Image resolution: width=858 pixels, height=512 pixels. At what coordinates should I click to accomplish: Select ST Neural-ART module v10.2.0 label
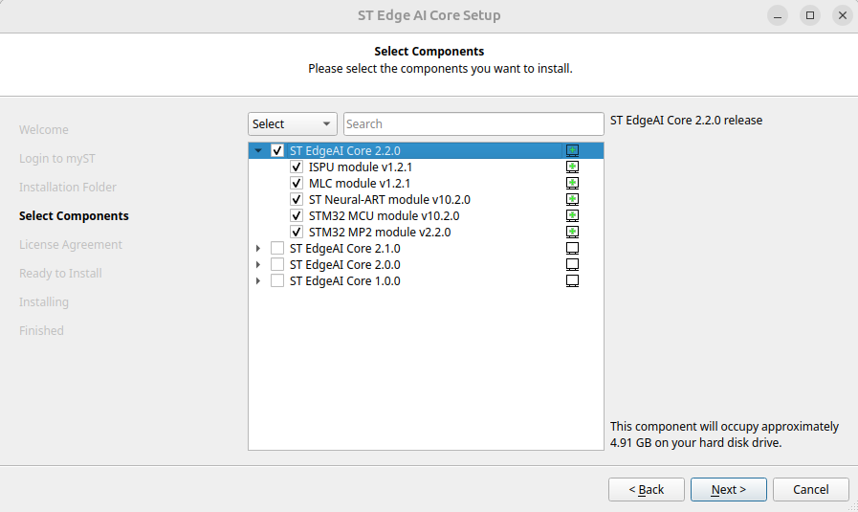[389, 199]
